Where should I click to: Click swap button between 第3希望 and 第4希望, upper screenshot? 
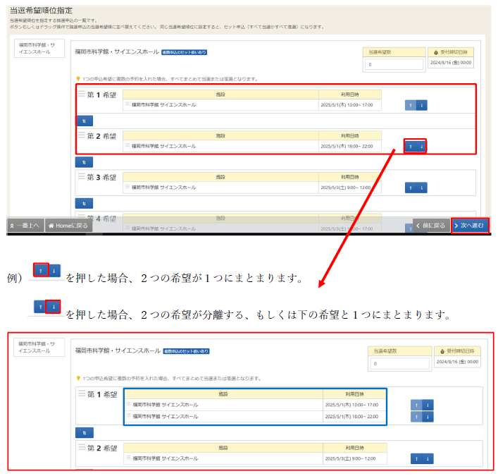tap(84, 204)
